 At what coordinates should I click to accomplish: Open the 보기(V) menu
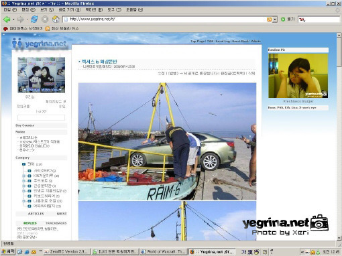coord(47,10)
